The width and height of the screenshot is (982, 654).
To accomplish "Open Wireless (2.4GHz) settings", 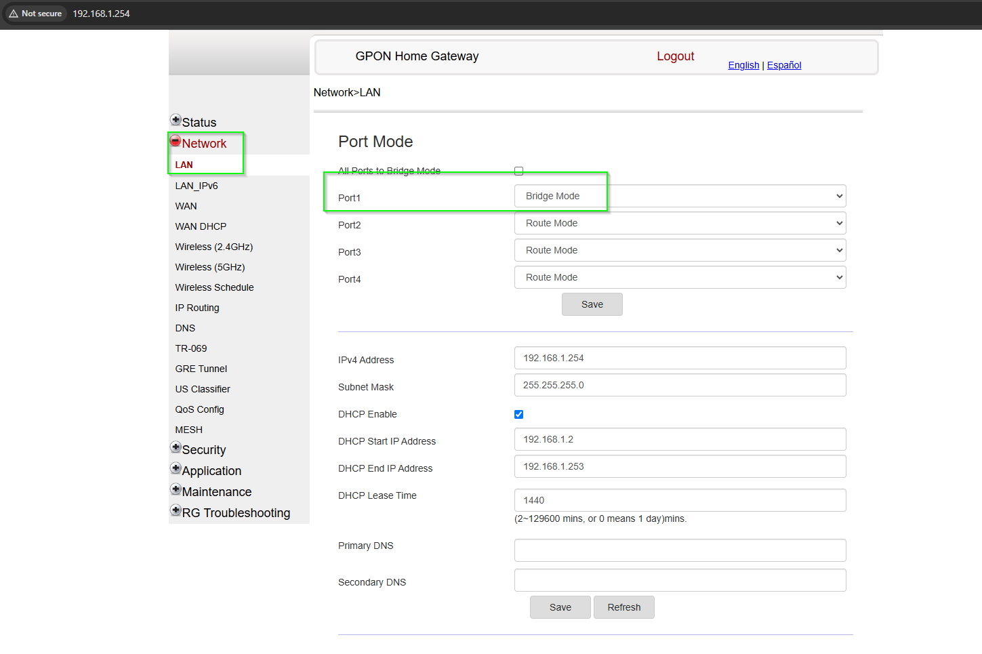I will 214,247.
